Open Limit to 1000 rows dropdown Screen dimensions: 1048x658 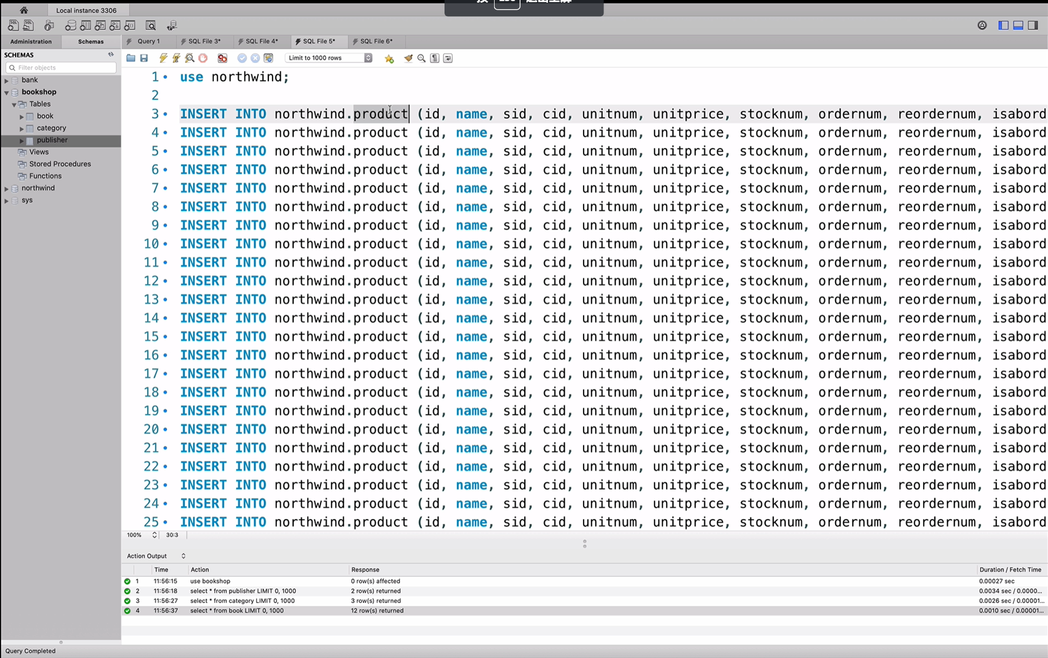click(x=329, y=58)
